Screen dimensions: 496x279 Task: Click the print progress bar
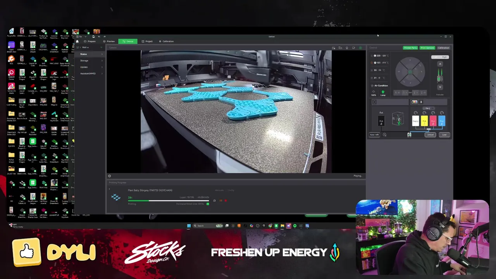(x=169, y=201)
